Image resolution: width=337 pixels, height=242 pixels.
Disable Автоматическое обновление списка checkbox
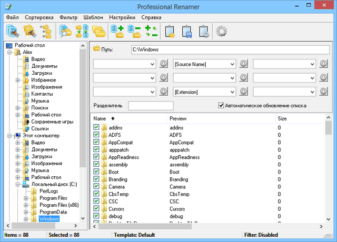pos(221,105)
